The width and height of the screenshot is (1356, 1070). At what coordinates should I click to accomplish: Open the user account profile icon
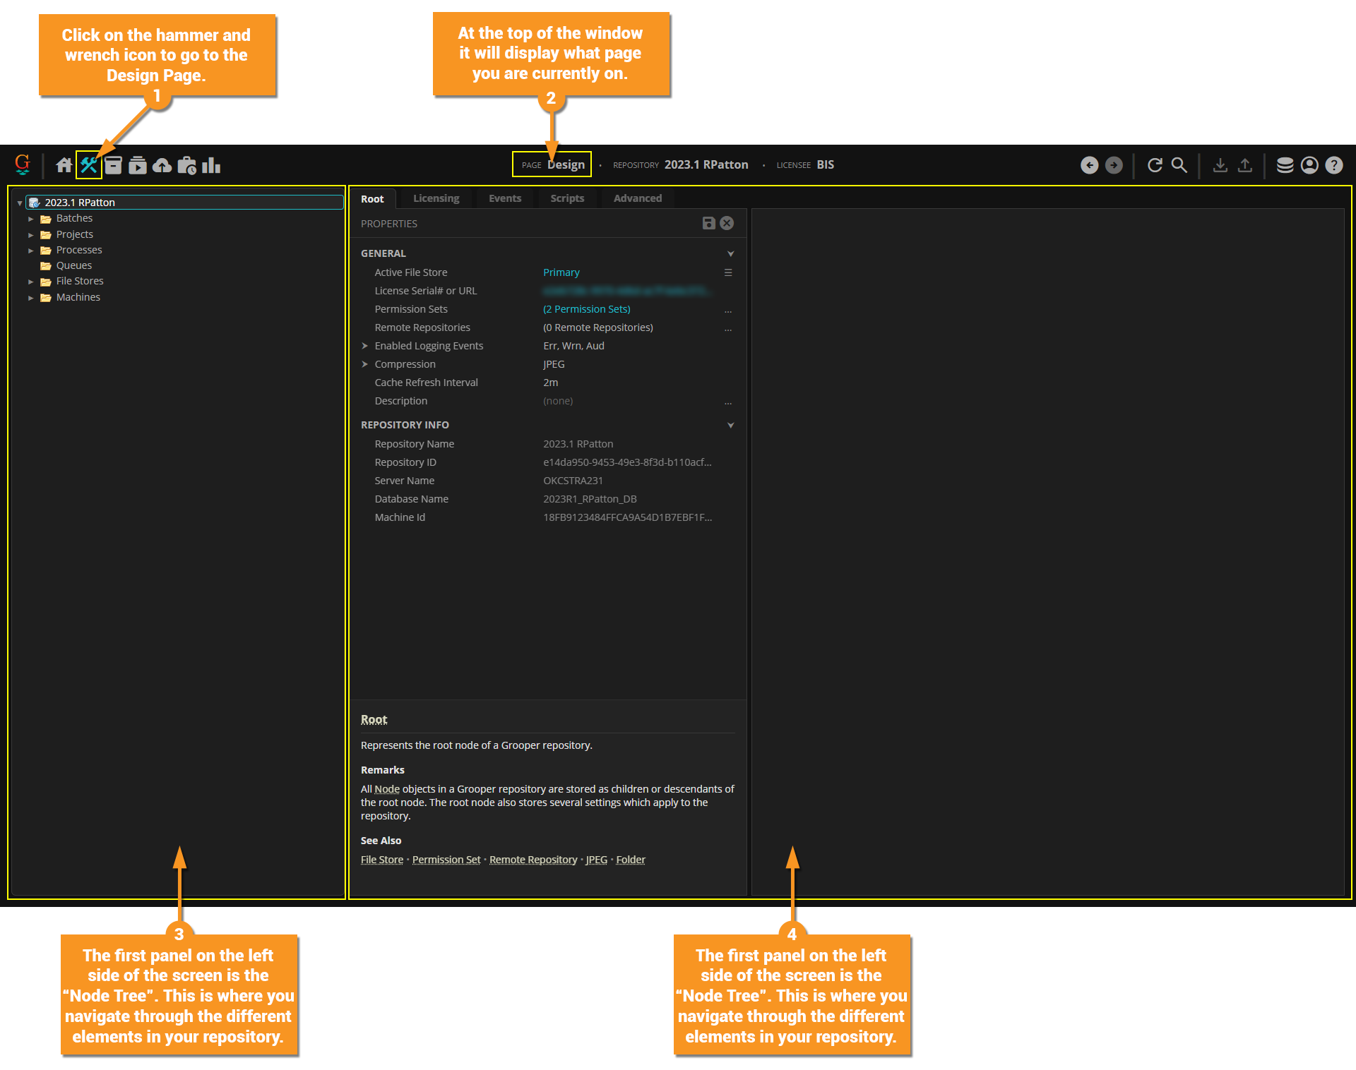tap(1309, 165)
